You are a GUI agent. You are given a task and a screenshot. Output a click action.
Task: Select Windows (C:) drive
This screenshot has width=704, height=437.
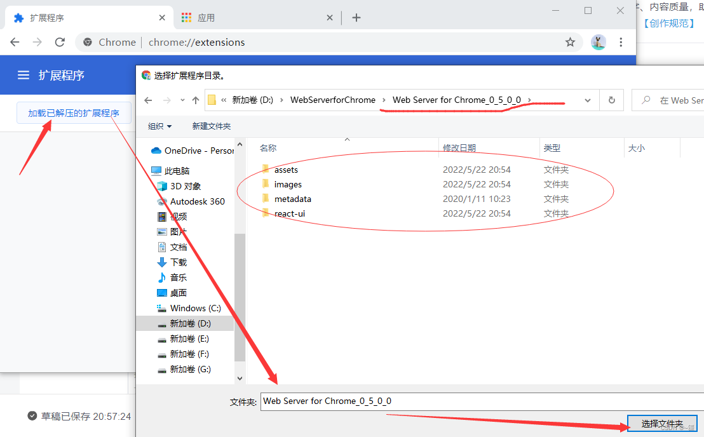point(189,308)
